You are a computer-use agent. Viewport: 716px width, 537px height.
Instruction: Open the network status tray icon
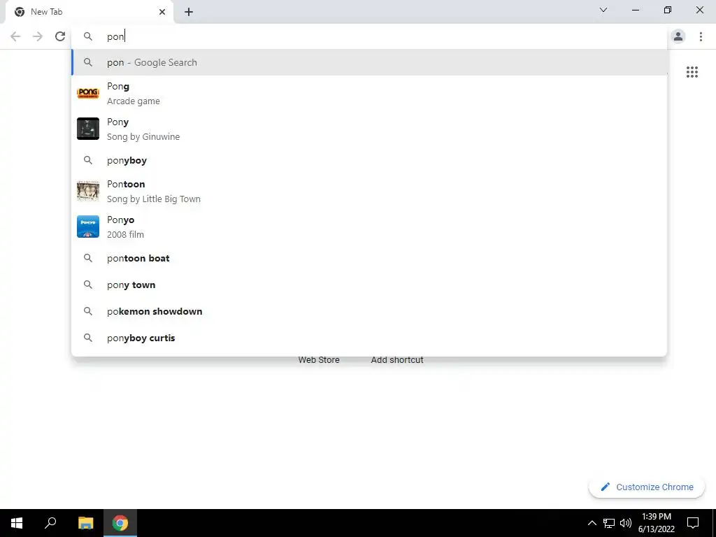tap(609, 523)
